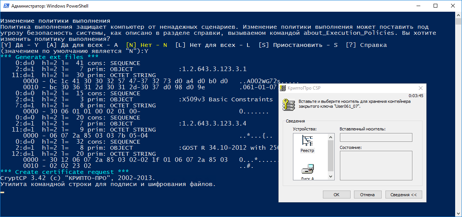The height and width of the screenshot is (217, 462).
Task: Click the "Изменение политики выполнения" heading
Action: tap(55, 21)
